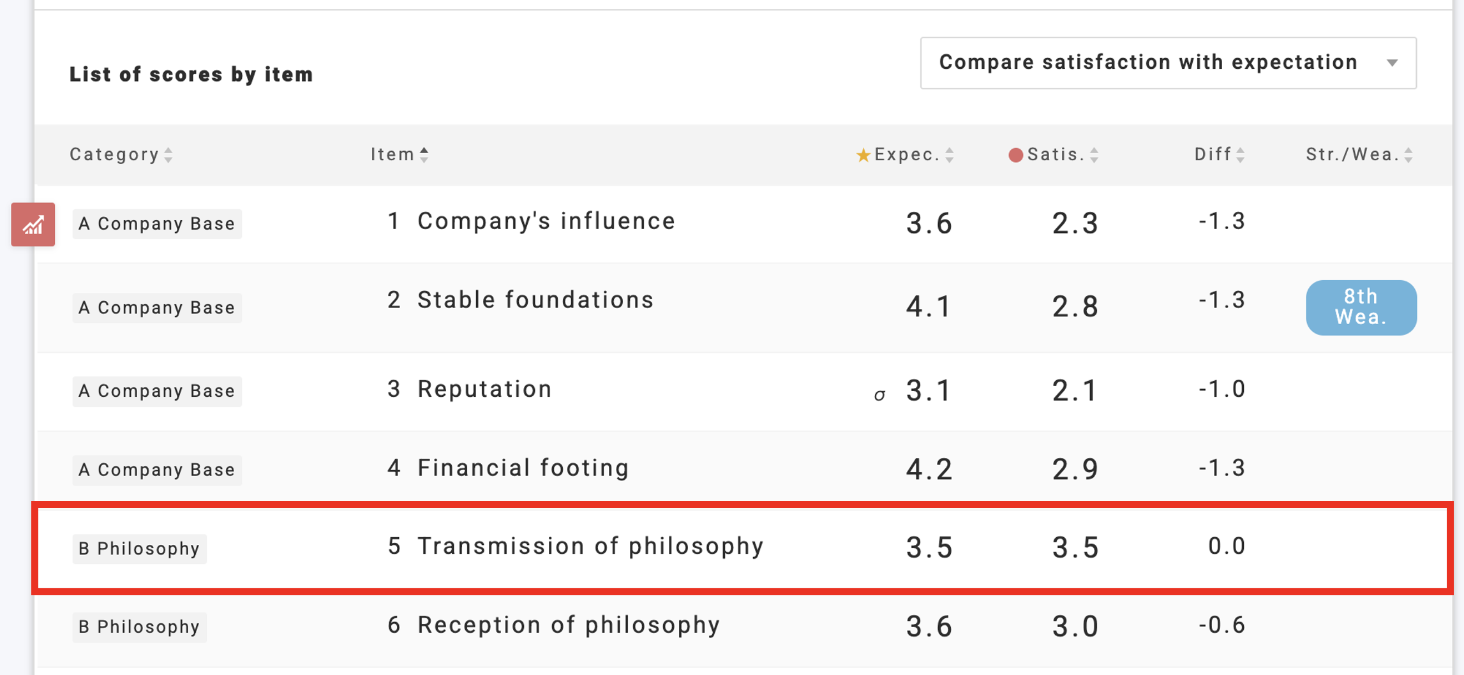Sort by Satis. column arrows

tap(1094, 155)
